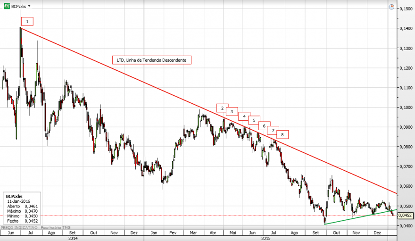Click the bold BCP:xlis heading in the info box

(x=14, y=196)
